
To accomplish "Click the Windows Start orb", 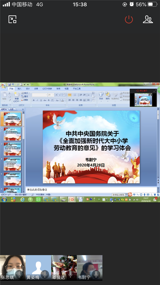I will point(4,200).
